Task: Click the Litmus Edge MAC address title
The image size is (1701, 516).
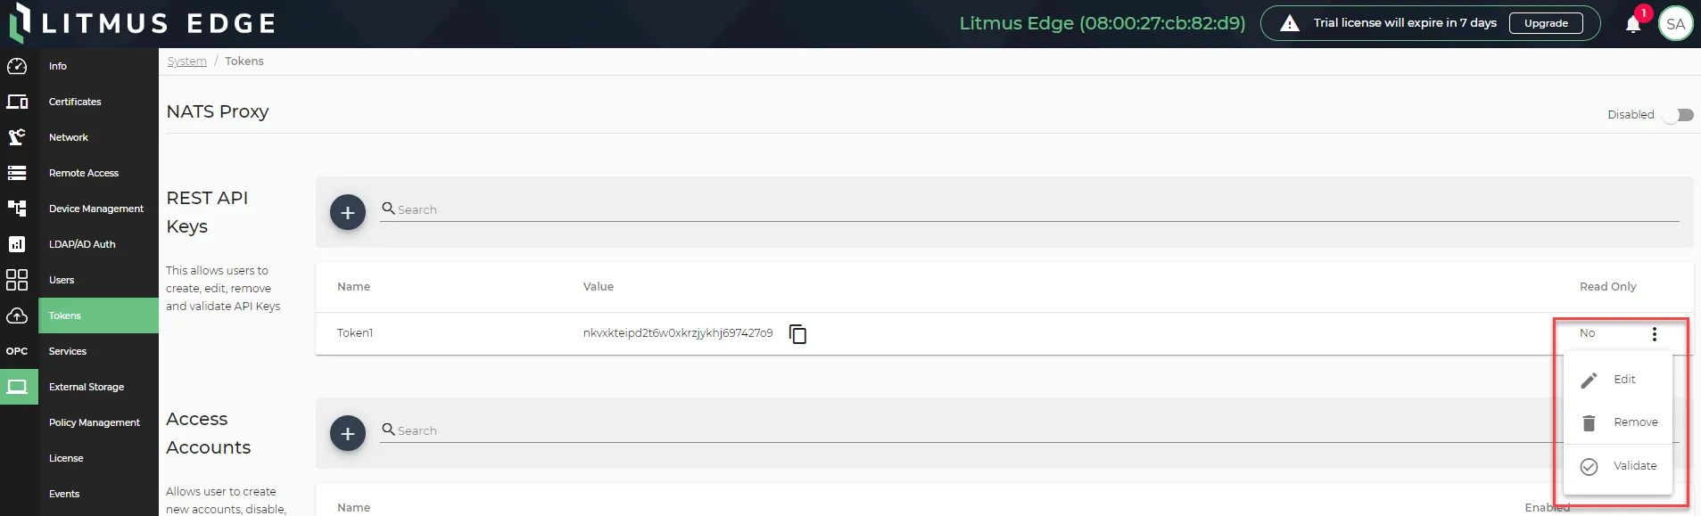Action: [x=1102, y=23]
